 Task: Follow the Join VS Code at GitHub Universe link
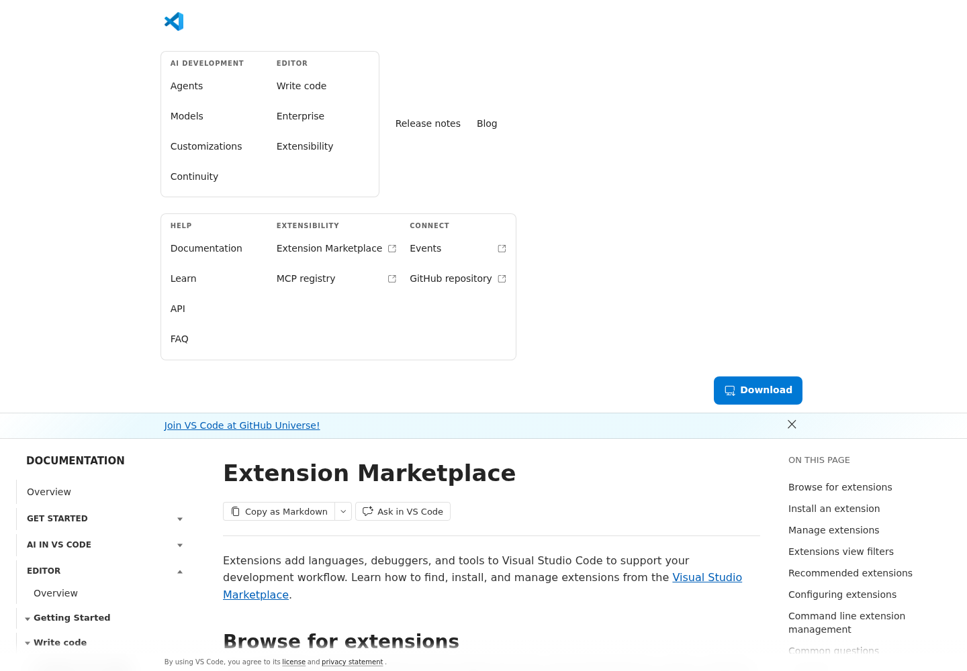[x=242, y=425]
